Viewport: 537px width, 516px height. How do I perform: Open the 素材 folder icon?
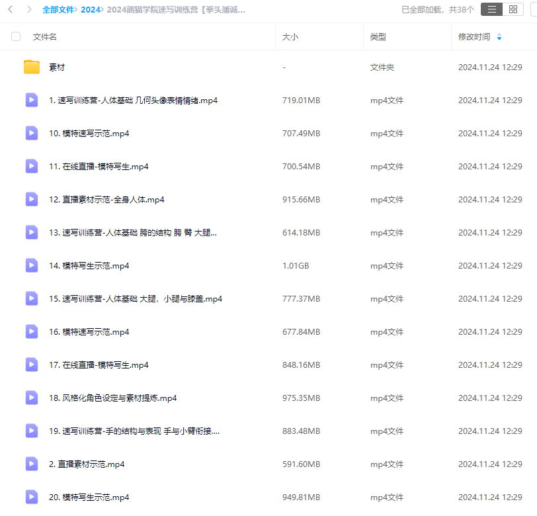click(x=31, y=67)
